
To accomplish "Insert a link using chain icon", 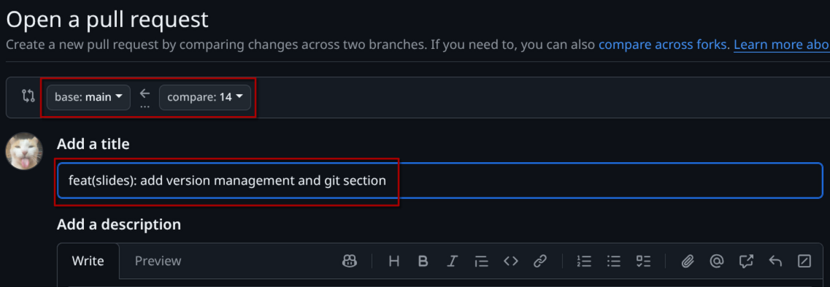I will click(539, 261).
